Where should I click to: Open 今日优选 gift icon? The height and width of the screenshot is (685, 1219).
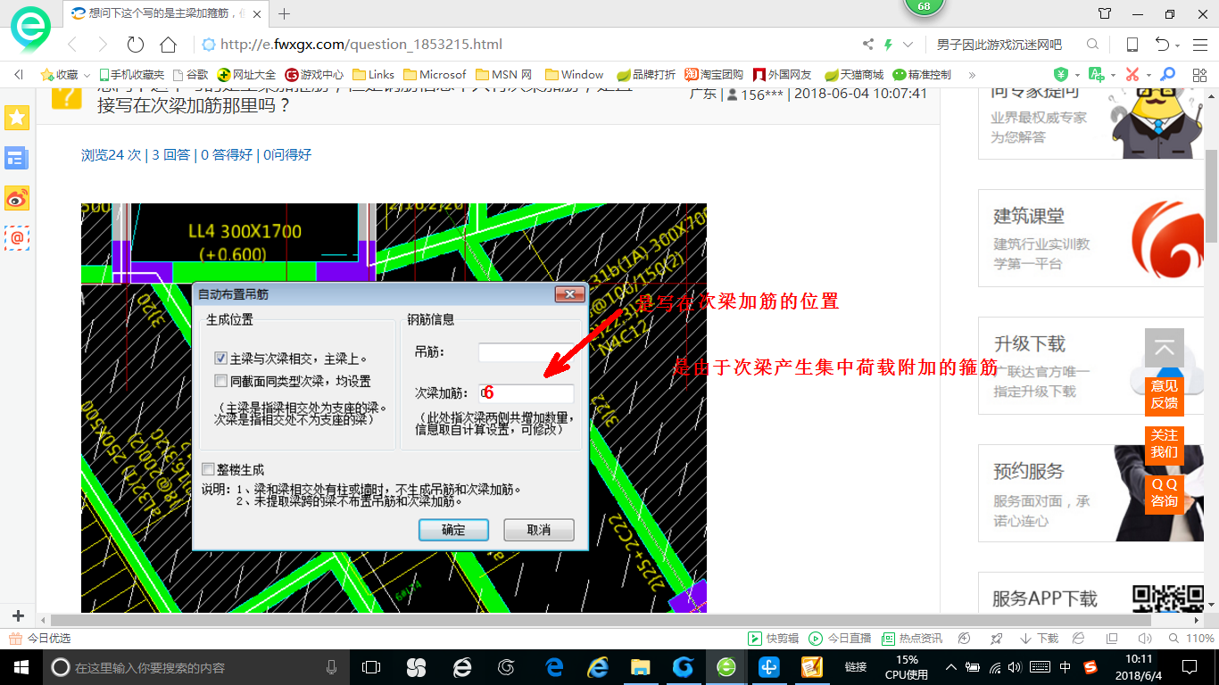(14, 639)
